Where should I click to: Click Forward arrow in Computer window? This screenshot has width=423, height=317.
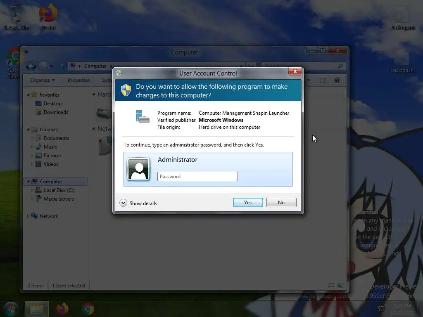tap(43, 66)
